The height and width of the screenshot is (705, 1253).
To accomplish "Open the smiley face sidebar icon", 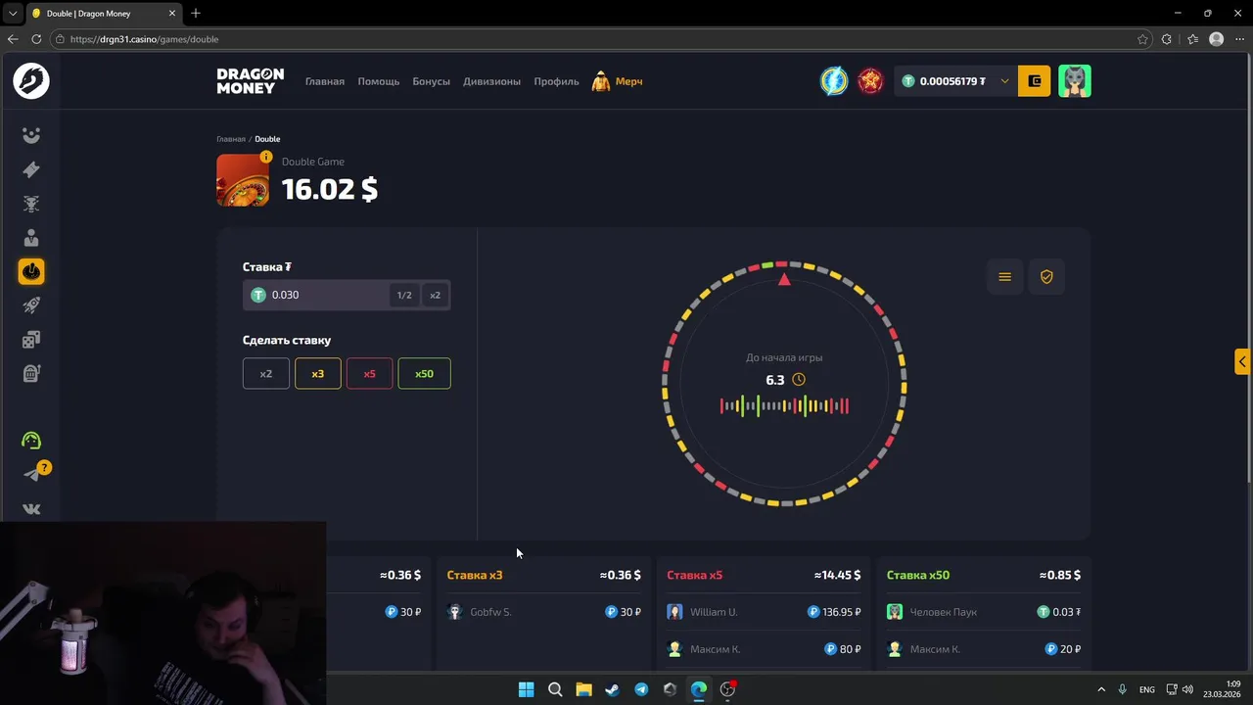I will point(31,135).
